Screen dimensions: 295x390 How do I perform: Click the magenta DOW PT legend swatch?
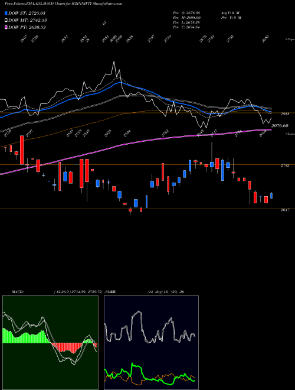click(x=6, y=27)
